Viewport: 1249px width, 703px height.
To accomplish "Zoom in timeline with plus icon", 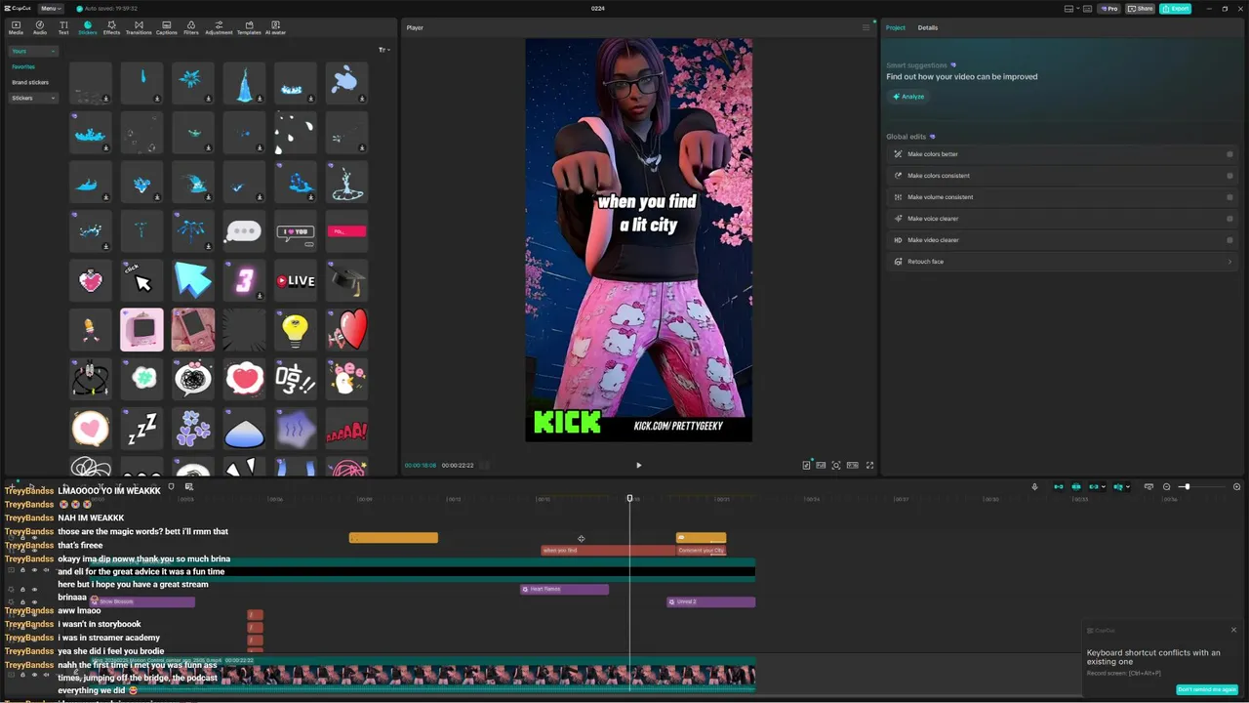I will point(1236,486).
